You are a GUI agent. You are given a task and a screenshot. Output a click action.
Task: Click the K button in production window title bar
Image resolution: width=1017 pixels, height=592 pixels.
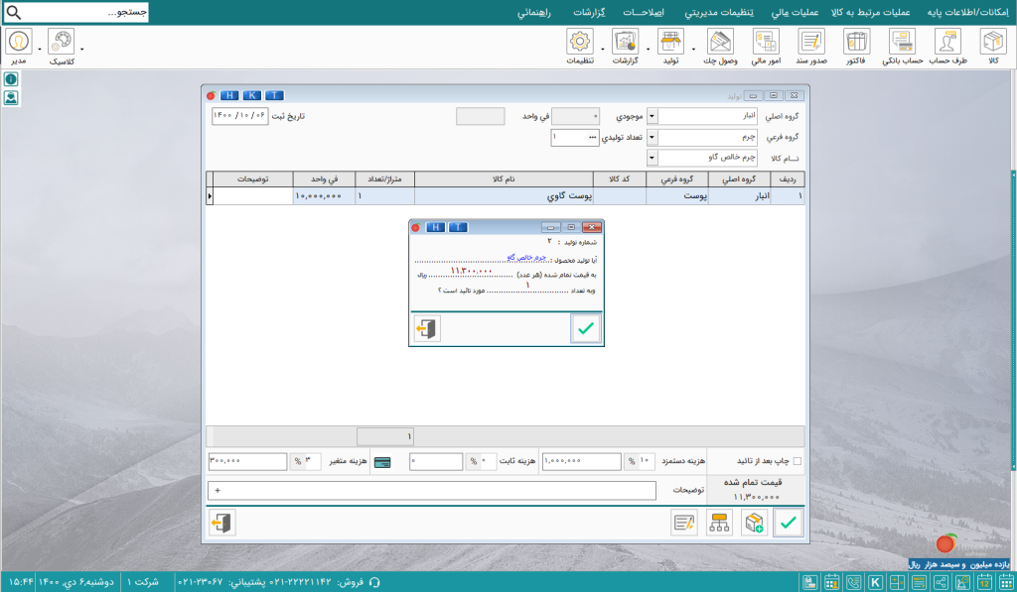coord(251,96)
